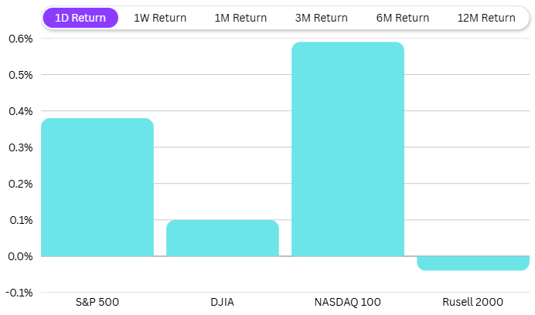The image size is (535, 315).
Task: Click the DJIA axis label
Action: pos(223,300)
